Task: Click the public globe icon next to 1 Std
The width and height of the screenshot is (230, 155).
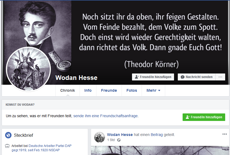Action: 119,140
